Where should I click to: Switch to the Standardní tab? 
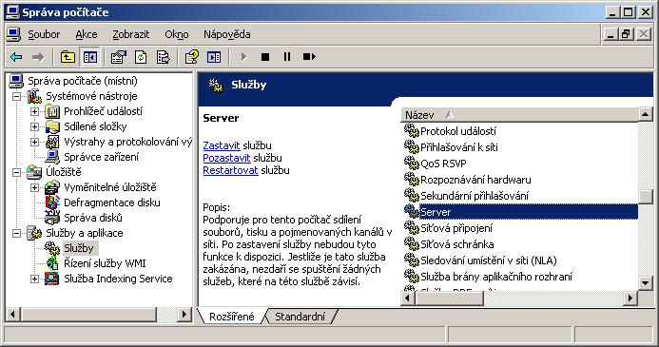tap(300, 317)
